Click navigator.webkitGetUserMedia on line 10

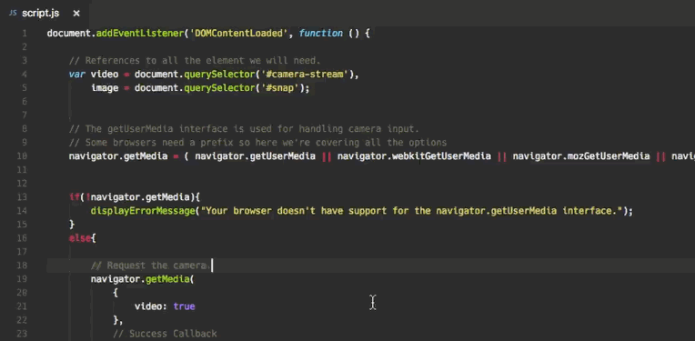pos(414,155)
